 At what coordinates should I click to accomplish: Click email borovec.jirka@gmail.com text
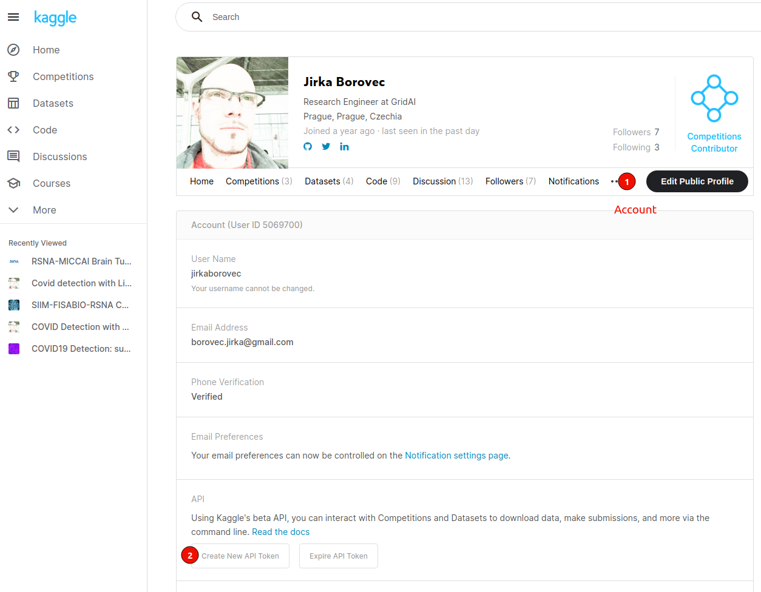[242, 342]
